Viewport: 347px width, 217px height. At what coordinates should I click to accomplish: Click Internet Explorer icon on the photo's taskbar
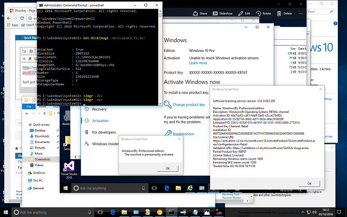pyautogui.click(x=190, y=188)
